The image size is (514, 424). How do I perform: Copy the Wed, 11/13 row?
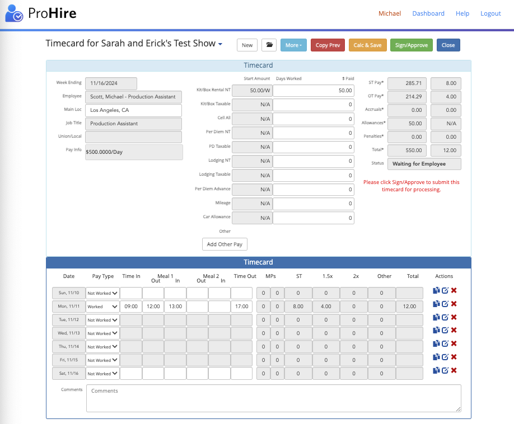tap(436, 330)
